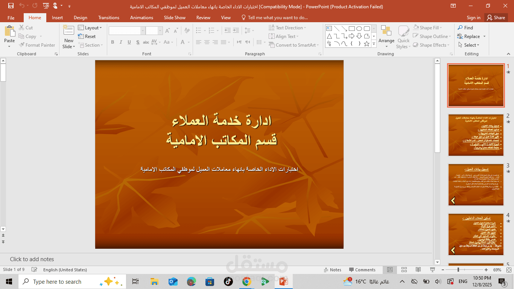Select the Text Box shape
The image size is (514, 289).
pos(329,28)
